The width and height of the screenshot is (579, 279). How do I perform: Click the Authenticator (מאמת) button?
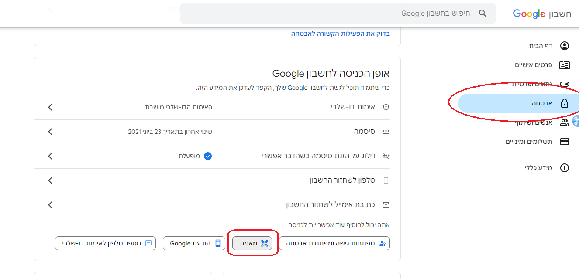[x=252, y=243]
